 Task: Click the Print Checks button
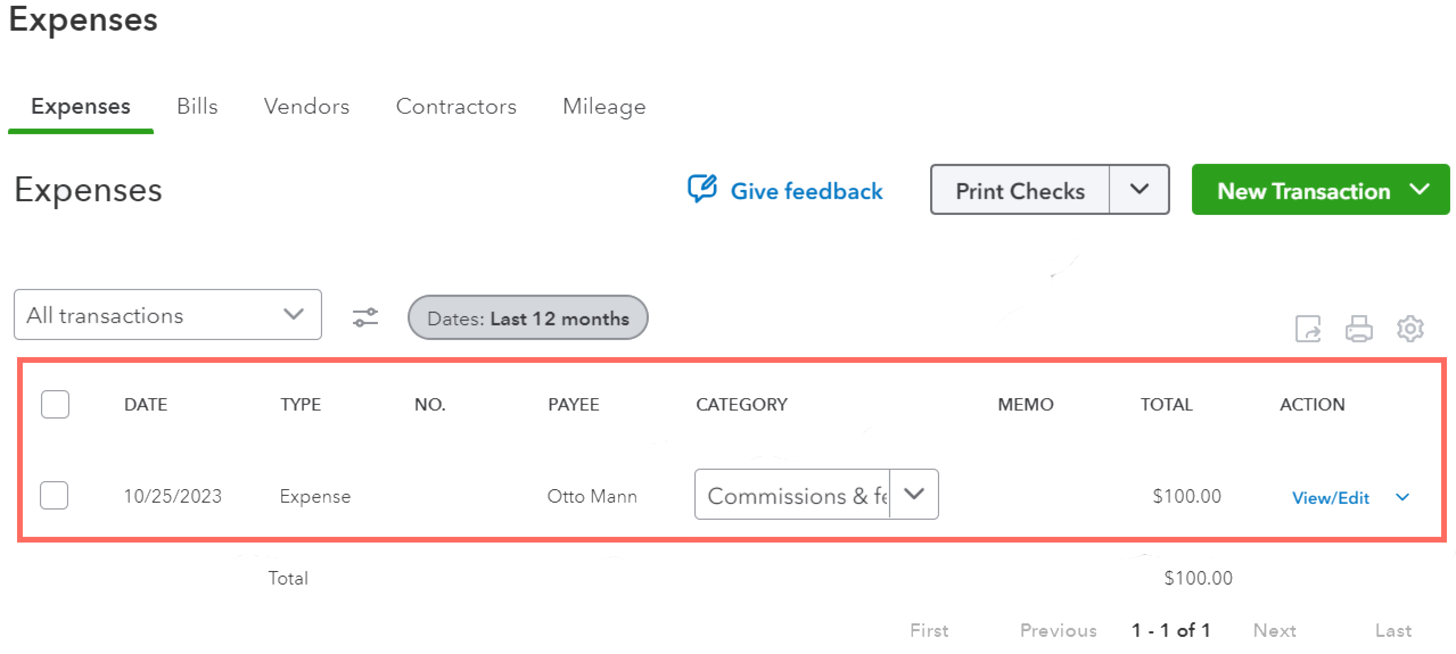1020,191
